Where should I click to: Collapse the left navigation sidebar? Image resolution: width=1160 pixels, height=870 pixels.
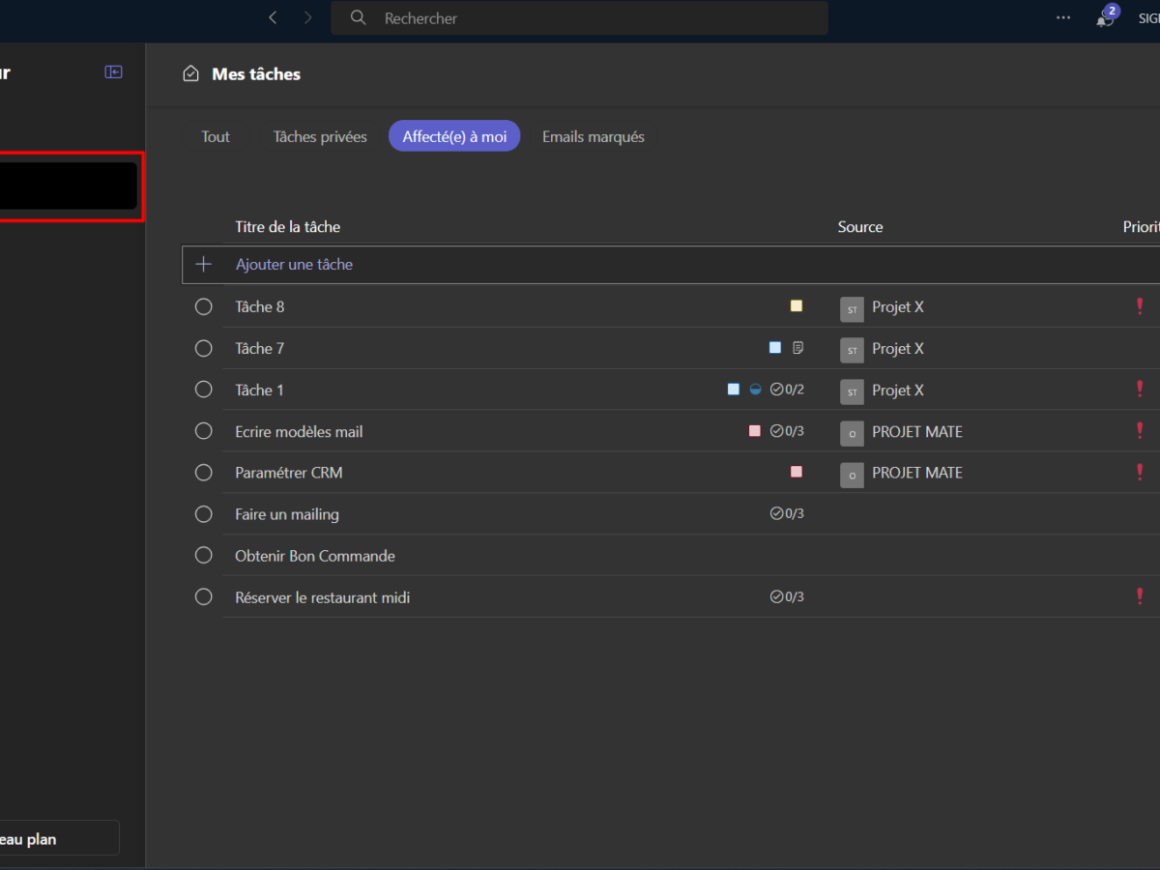(113, 72)
